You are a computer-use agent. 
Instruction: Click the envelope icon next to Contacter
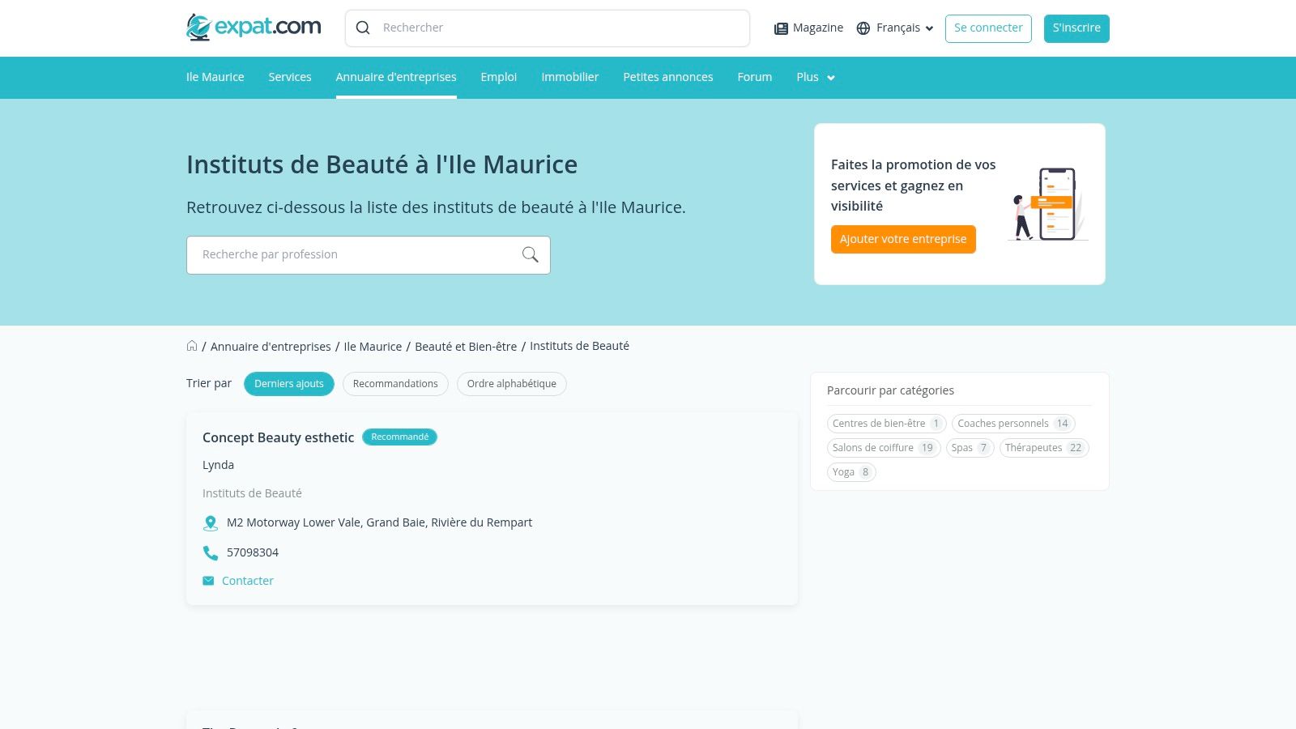(208, 581)
